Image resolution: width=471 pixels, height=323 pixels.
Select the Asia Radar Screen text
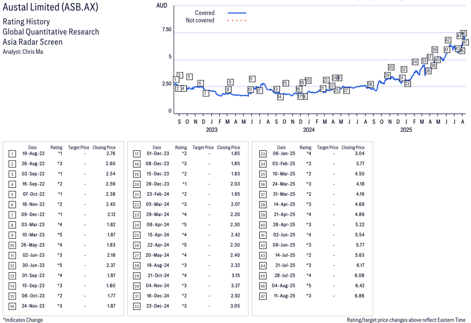[33, 42]
